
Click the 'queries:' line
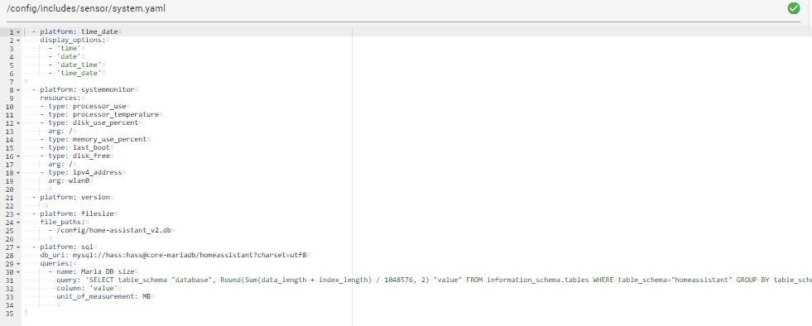click(56, 263)
